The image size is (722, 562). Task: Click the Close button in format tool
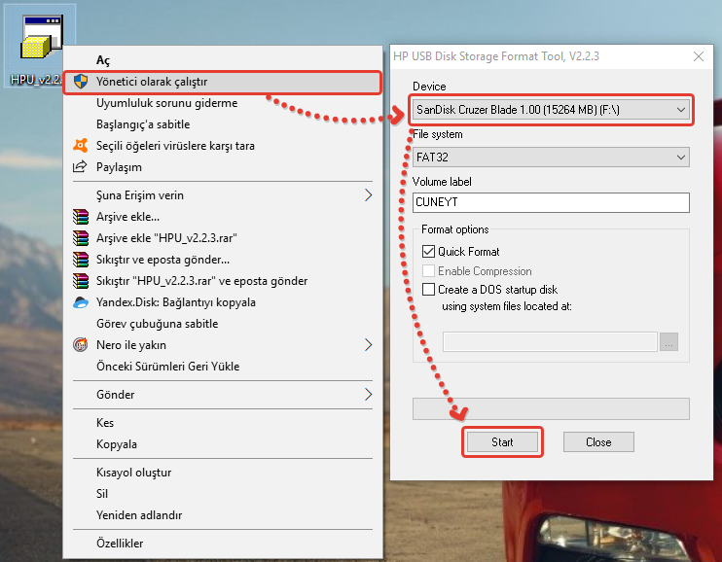pyautogui.click(x=598, y=442)
